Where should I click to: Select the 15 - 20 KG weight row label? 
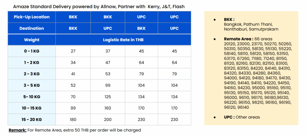(x=31, y=119)
